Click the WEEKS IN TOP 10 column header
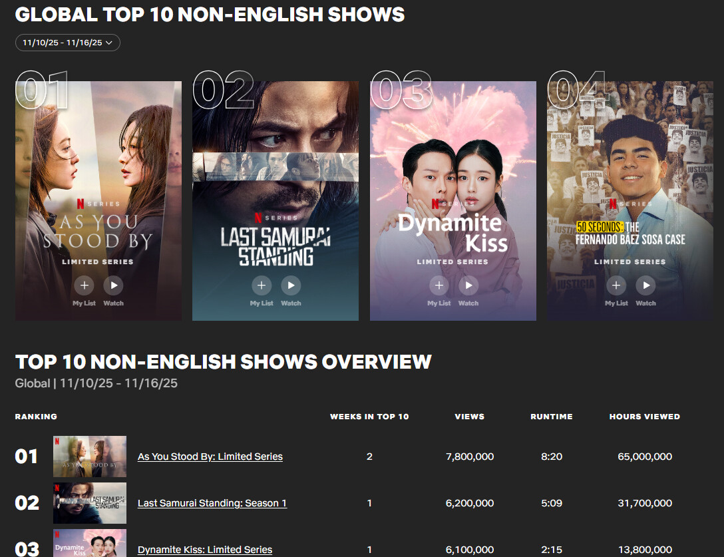 (x=369, y=417)
